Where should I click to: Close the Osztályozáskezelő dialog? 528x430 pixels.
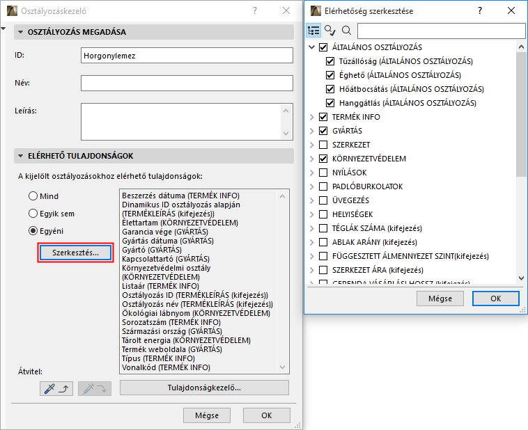286,10
